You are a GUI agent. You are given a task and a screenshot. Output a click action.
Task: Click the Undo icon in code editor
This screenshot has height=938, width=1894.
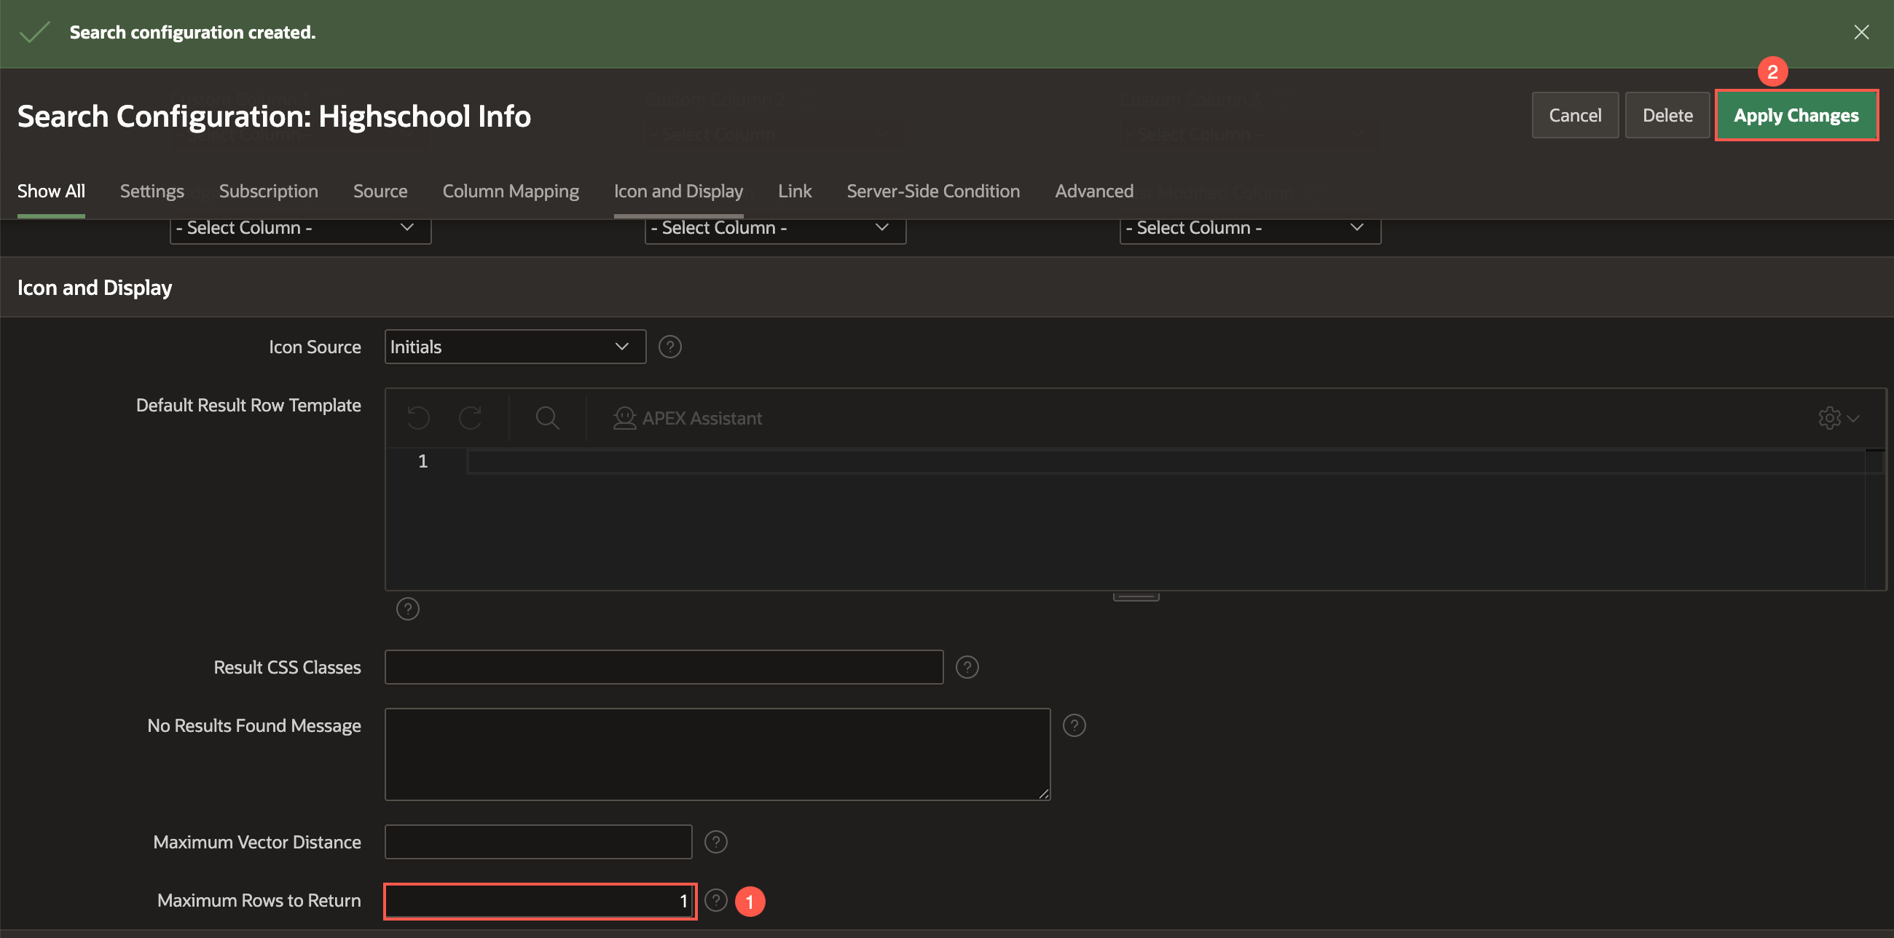[417, 418]
